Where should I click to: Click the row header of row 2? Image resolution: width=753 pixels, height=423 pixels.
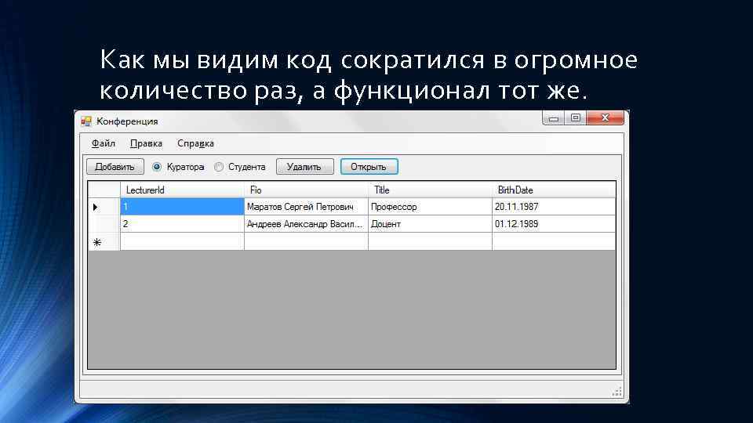pyautogui.click(x=104, y=224)
